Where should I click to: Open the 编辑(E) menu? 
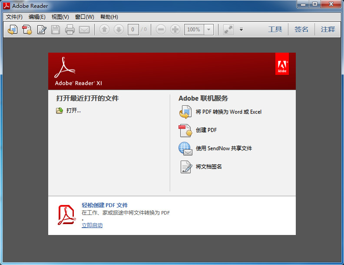coord(37,17)
